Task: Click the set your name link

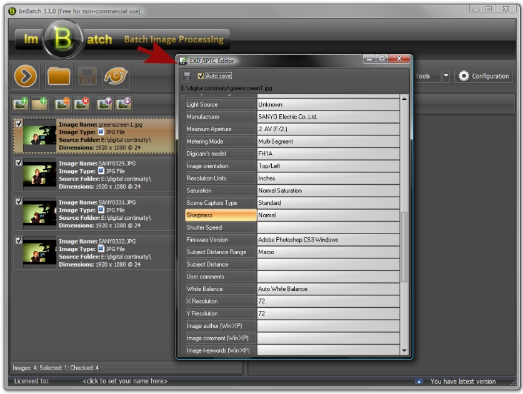Action: coord(125,381)
